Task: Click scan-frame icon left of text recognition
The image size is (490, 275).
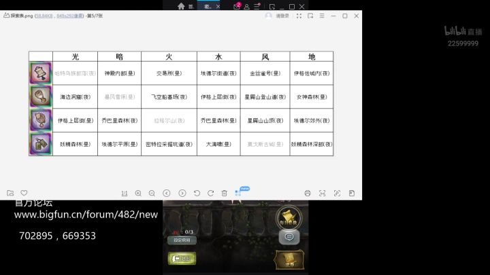Action: [x=322, y=194]
